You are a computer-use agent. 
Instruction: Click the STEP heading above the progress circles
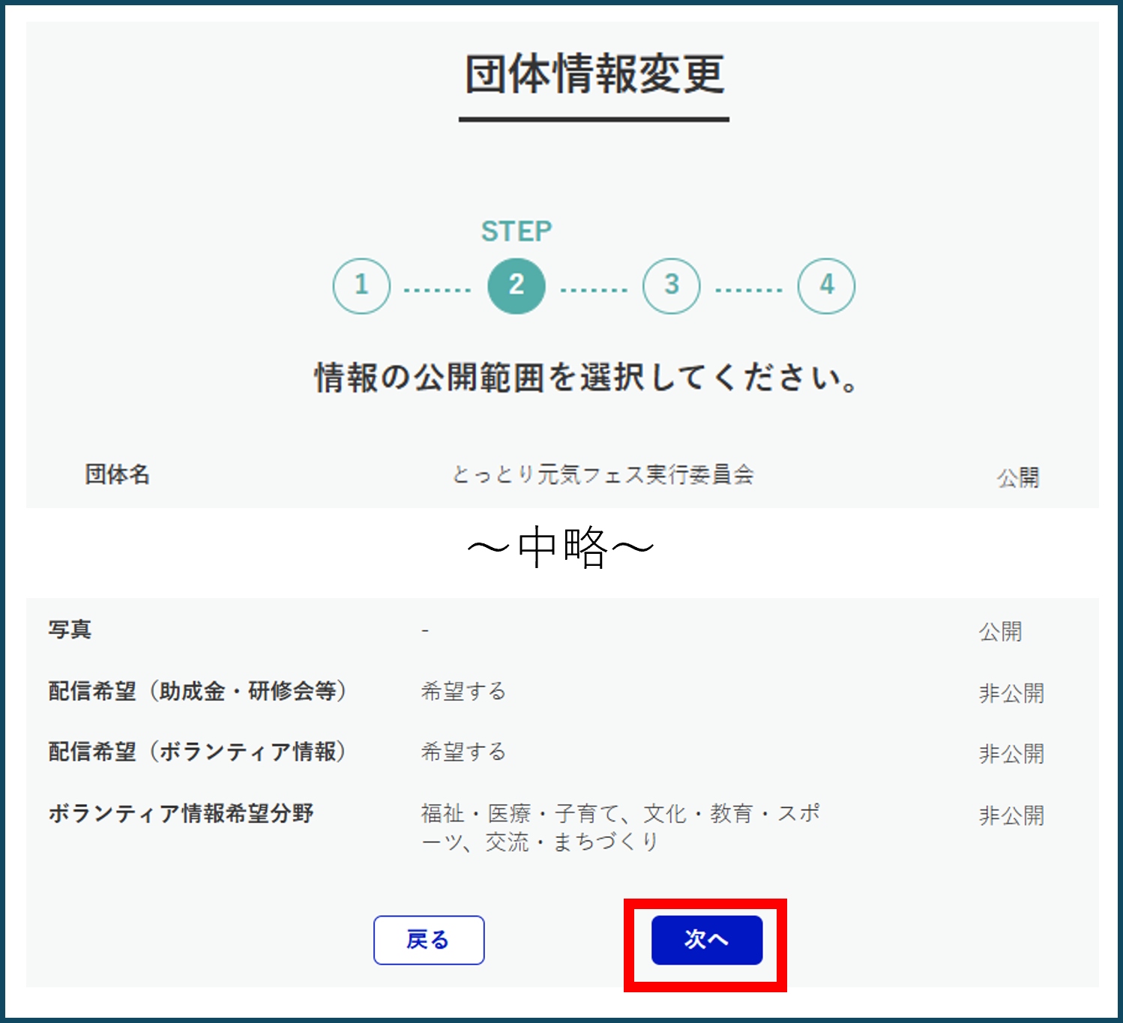pos(517,231)
